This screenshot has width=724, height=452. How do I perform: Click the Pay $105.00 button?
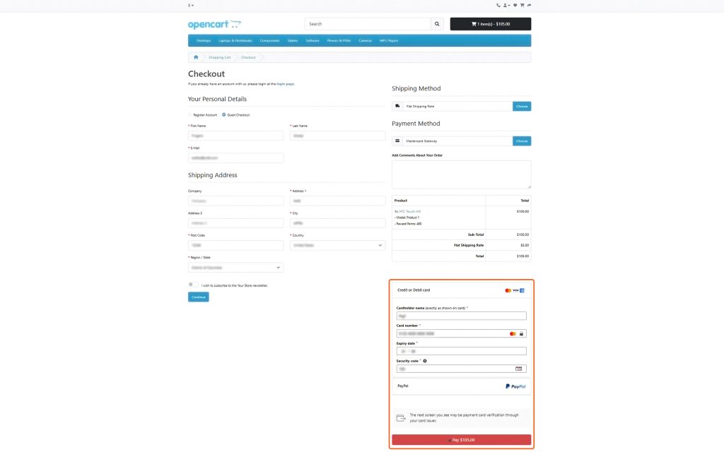coord(462,439)
